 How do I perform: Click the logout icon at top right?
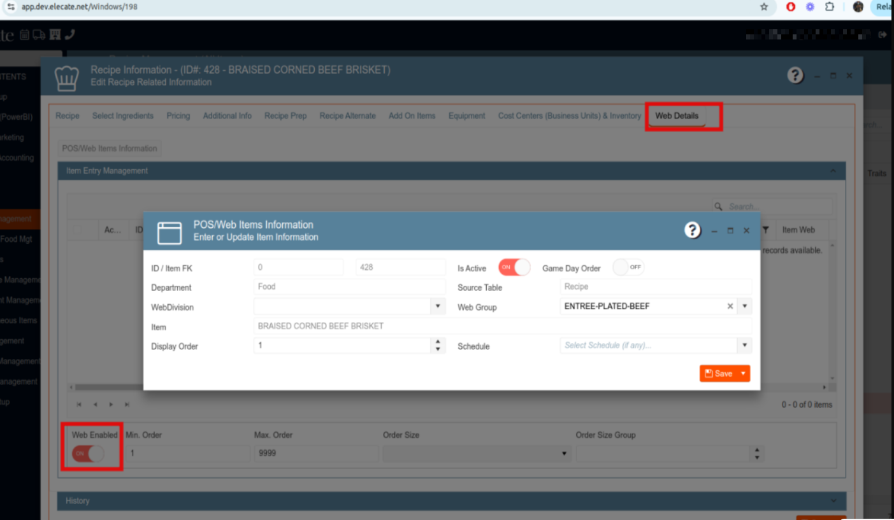(883, 35)
